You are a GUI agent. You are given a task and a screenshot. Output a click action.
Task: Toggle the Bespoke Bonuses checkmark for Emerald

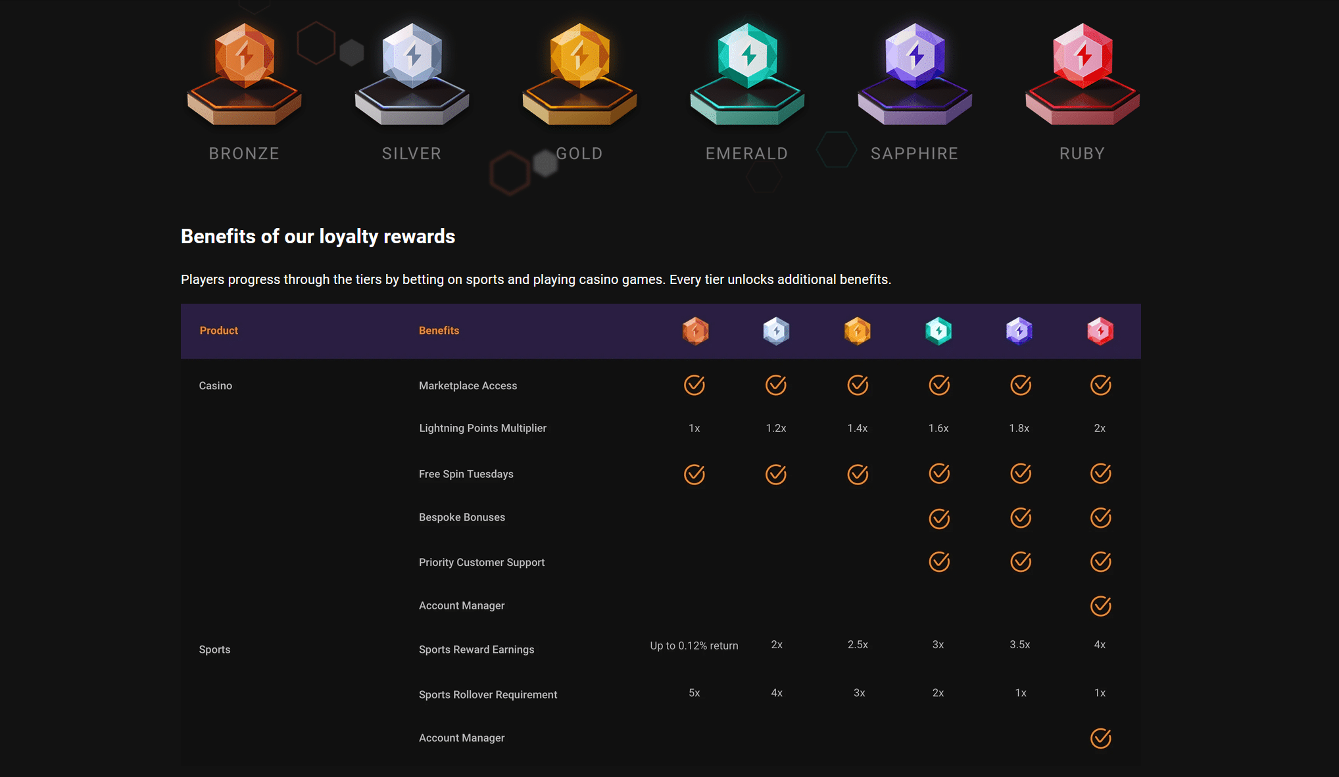[938, 517]
